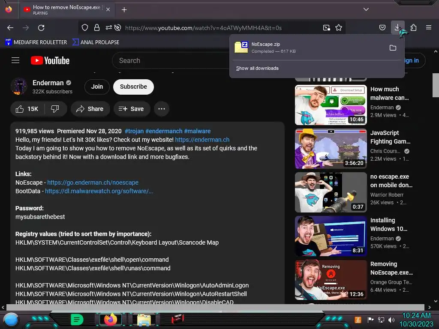439x329 pixels.
Task: Toggle the Downloads panel button
Action: 397,27
